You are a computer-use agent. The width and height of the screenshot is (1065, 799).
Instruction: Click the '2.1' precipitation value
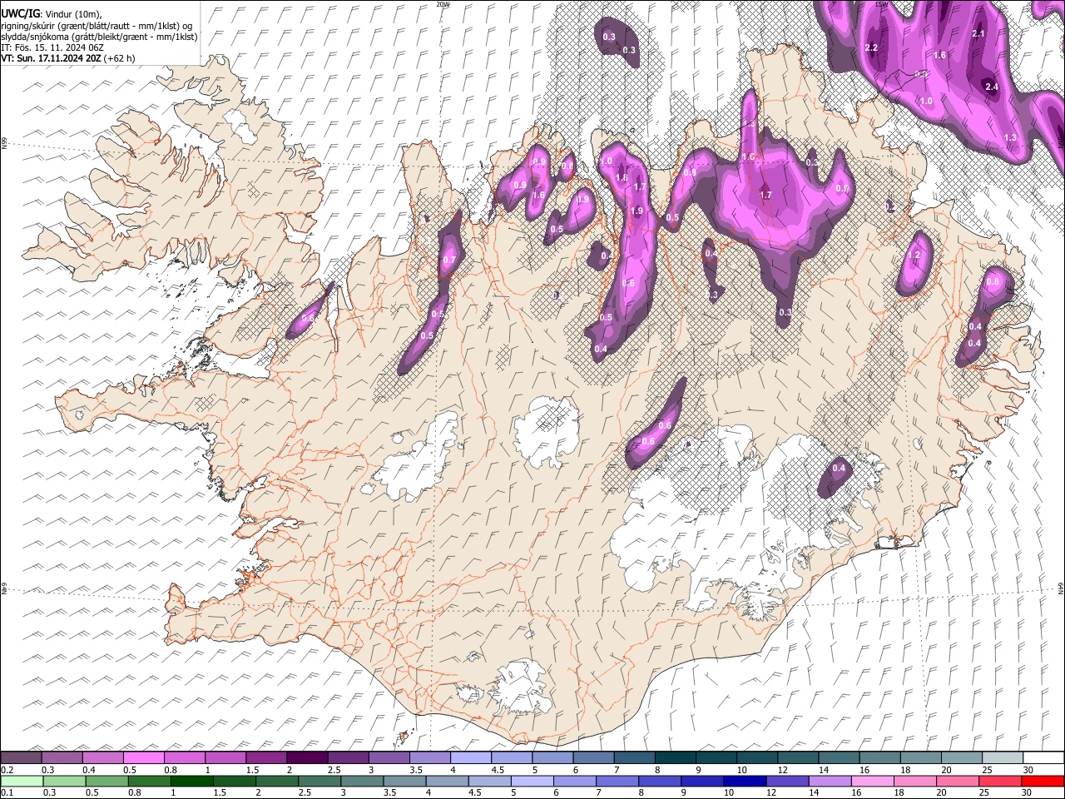[978, 33]
